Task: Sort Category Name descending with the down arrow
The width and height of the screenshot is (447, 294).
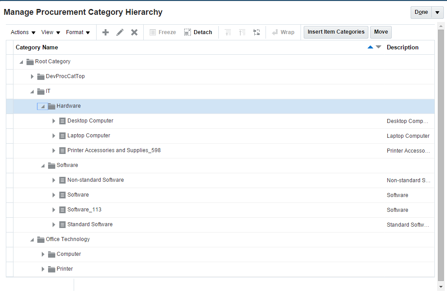Action: [x=377, y=47]
